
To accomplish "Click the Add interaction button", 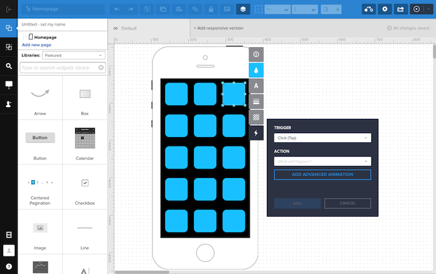I will 297,203.
